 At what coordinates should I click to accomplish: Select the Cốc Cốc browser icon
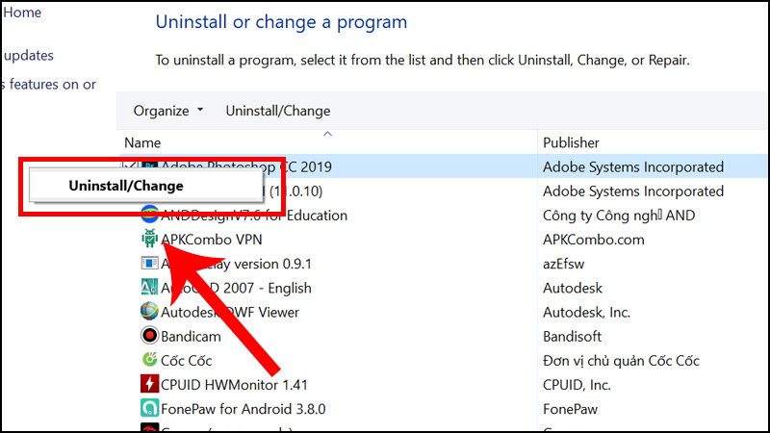pyautogui.click(x=149, y=360)
